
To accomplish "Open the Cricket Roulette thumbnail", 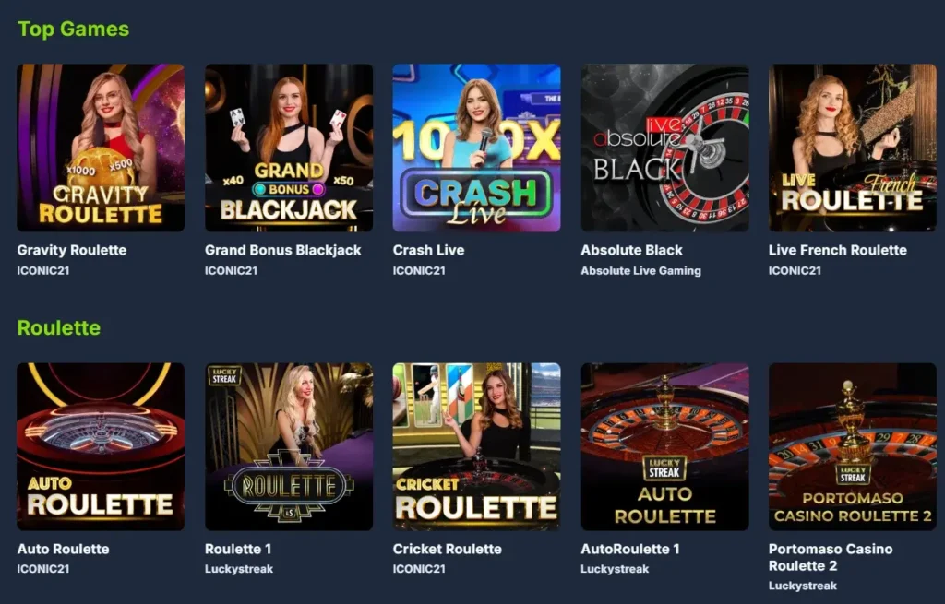I will tap(477, 446).
